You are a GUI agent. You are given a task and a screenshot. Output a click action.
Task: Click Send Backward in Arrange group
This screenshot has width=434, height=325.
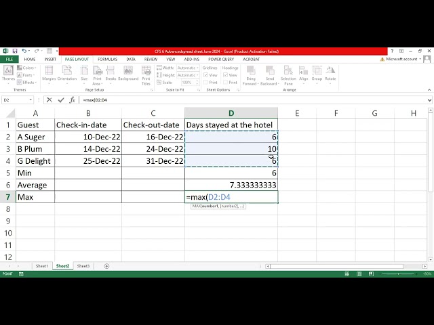(x=270, y=75)
